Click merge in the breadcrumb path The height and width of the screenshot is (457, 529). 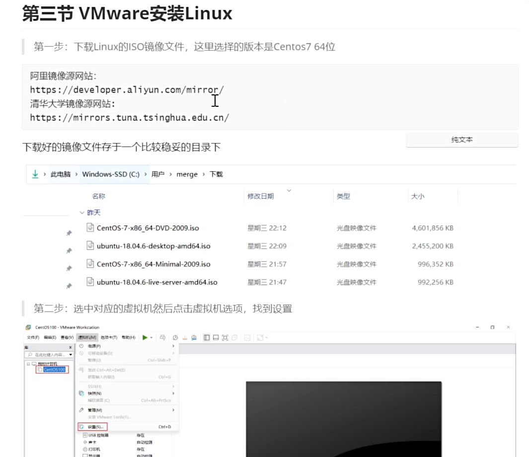187,174
